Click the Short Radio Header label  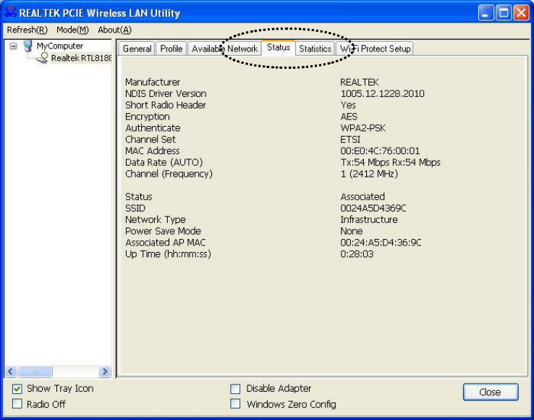click(166, 105)
